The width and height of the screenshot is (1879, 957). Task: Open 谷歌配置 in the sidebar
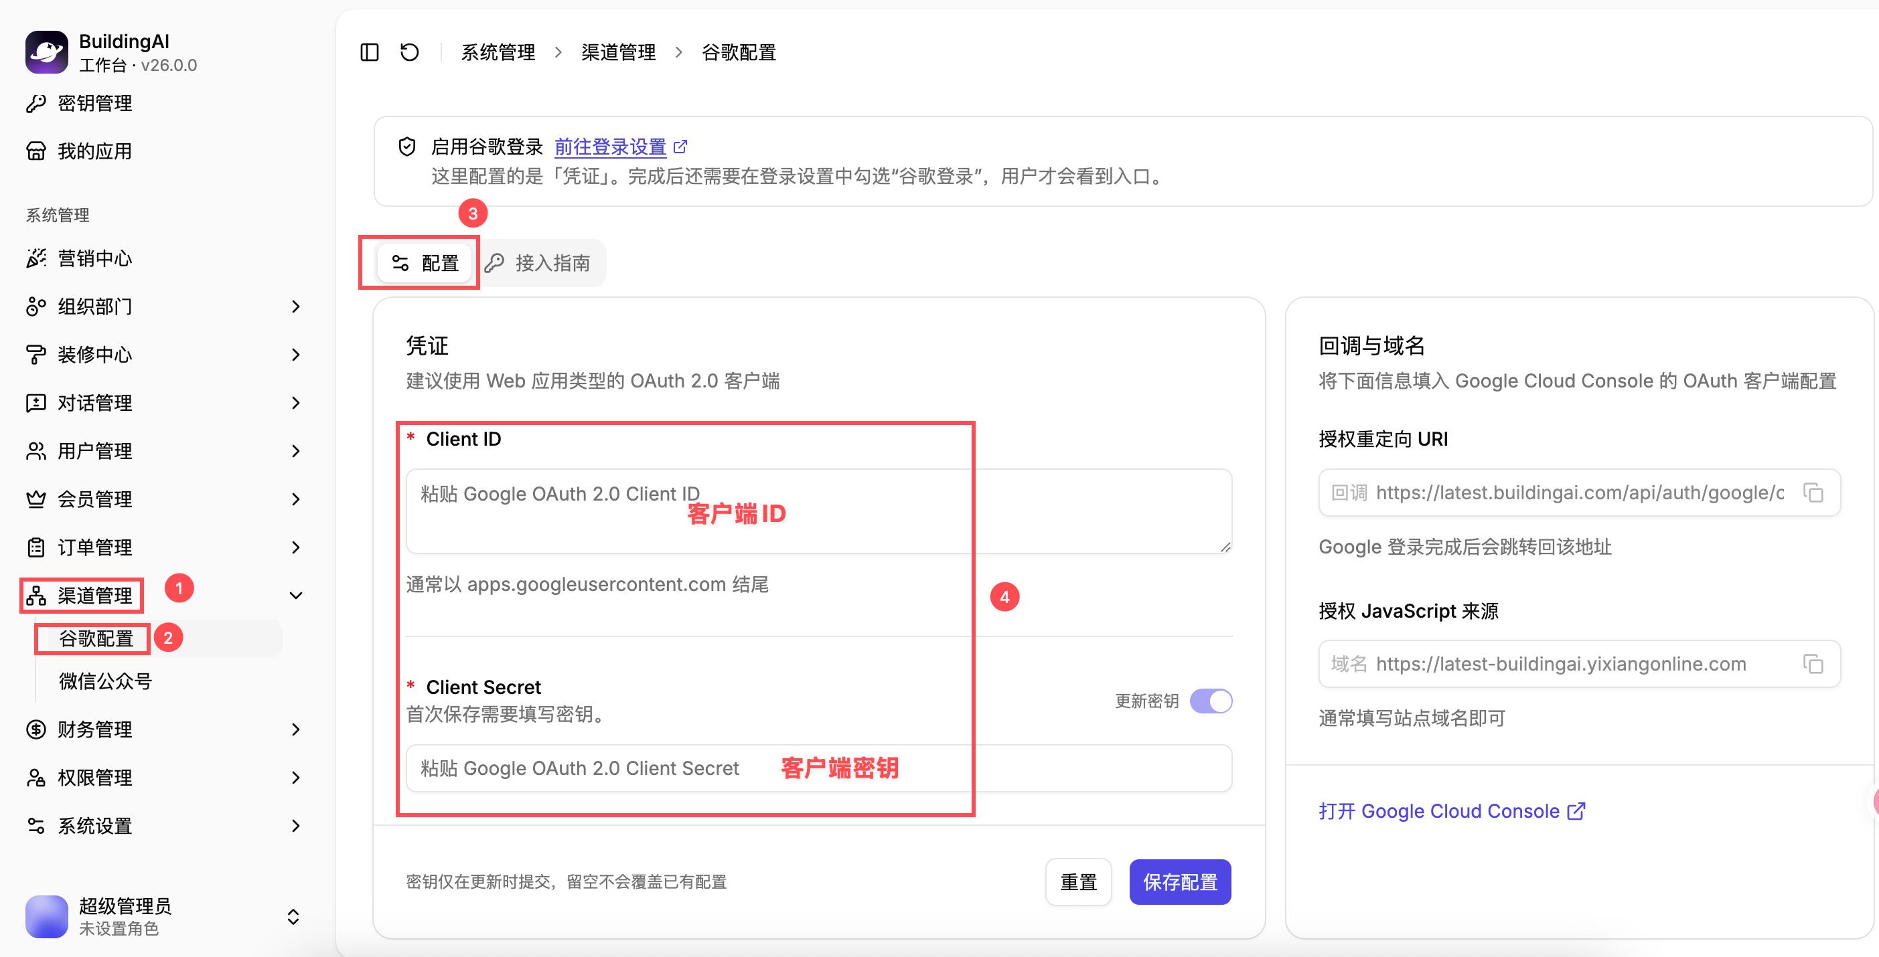[96, 638]
